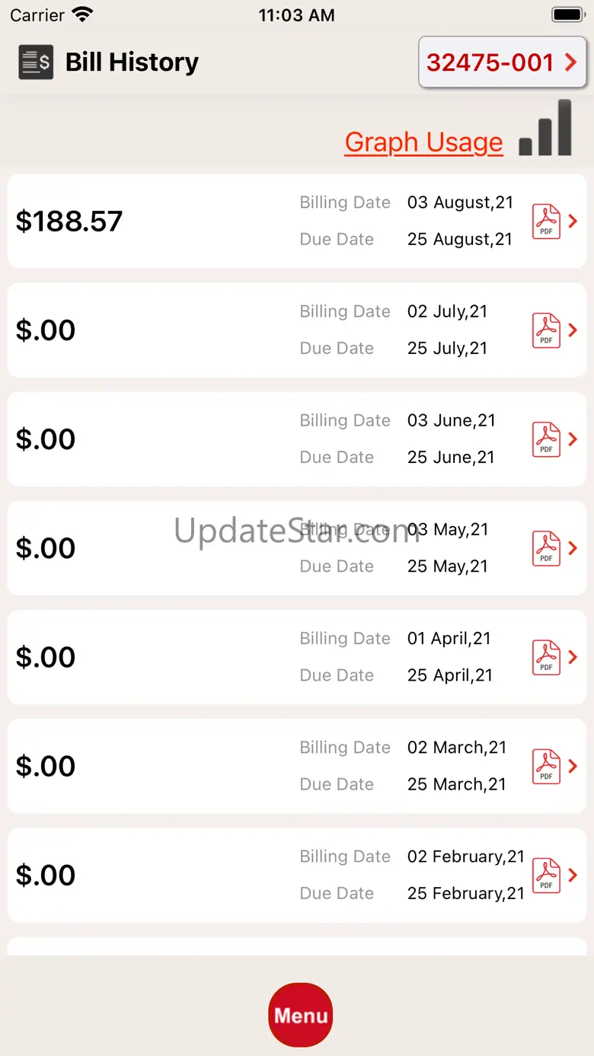This screenshot has height=1056, width=594.
Task: Tap the 02 March,21 billing date
Action: pyautogui.click(x=457, y=748)
